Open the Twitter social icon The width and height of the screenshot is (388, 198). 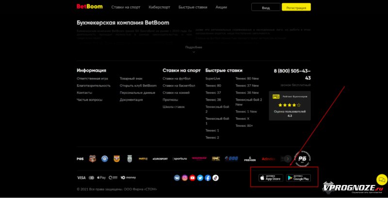(200, 178)
